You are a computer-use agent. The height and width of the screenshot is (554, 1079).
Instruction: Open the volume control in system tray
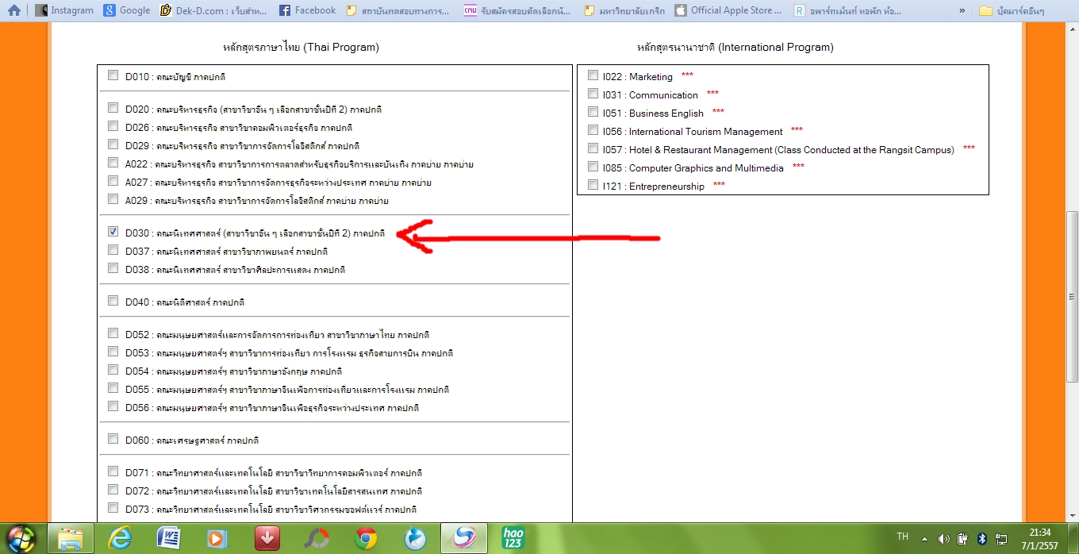[x=944, y=538]
